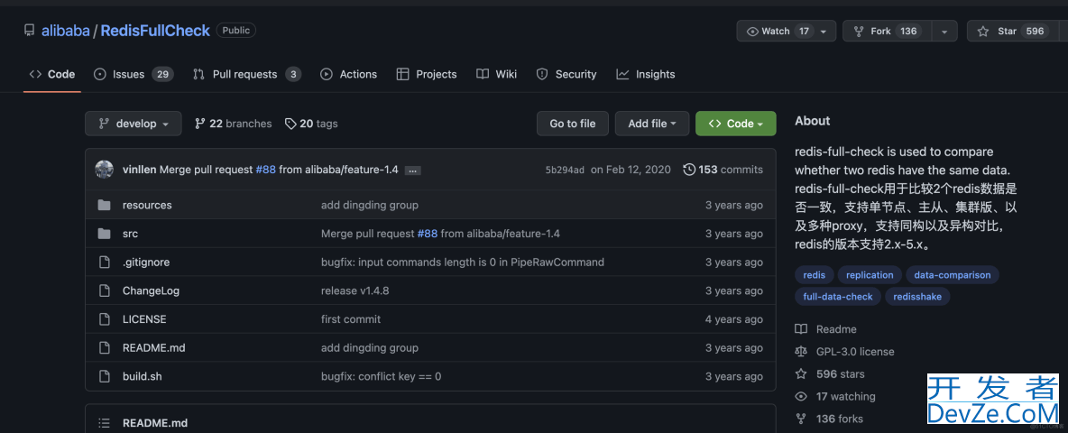Viewport: 1068px width, 433px height.
Task: Open the Security tab
Action: [566, 74]
